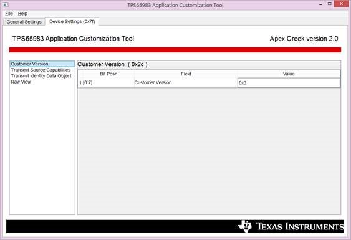Maximize the TPS65983 tool window
This screenshot has width=351, height=240.
tap(329, 4)
